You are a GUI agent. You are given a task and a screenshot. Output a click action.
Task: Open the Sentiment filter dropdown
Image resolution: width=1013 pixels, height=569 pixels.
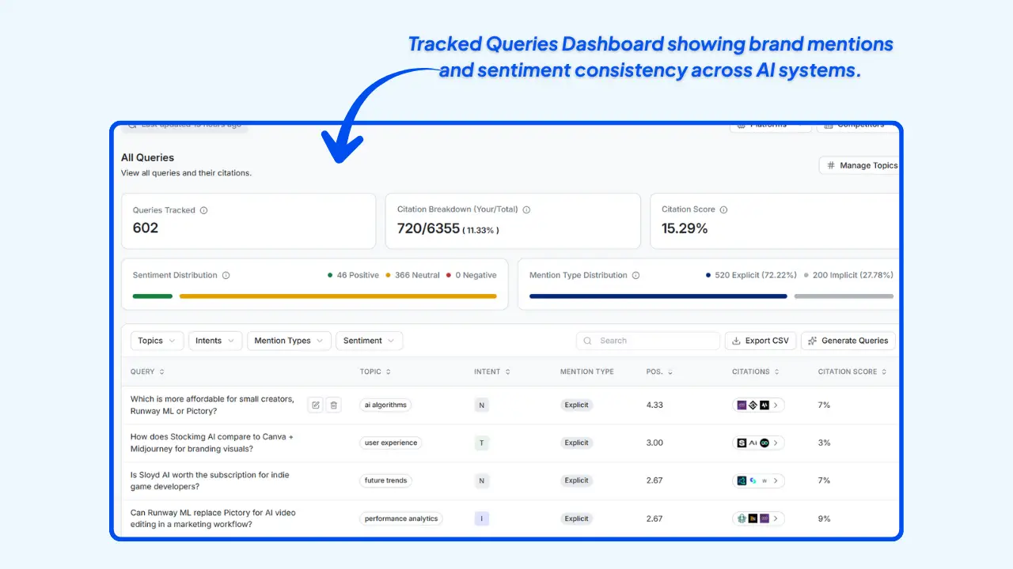pyautogui.click(x=369, y=340)
